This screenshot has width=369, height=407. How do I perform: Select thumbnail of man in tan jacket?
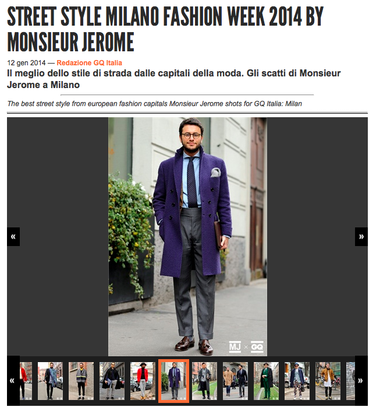328,381
